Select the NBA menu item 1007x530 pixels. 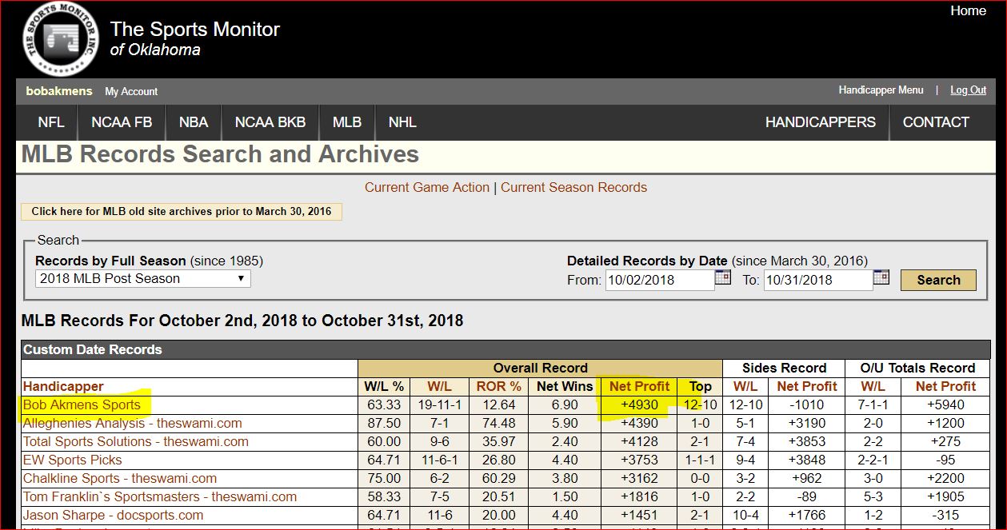tap(194, 122)
